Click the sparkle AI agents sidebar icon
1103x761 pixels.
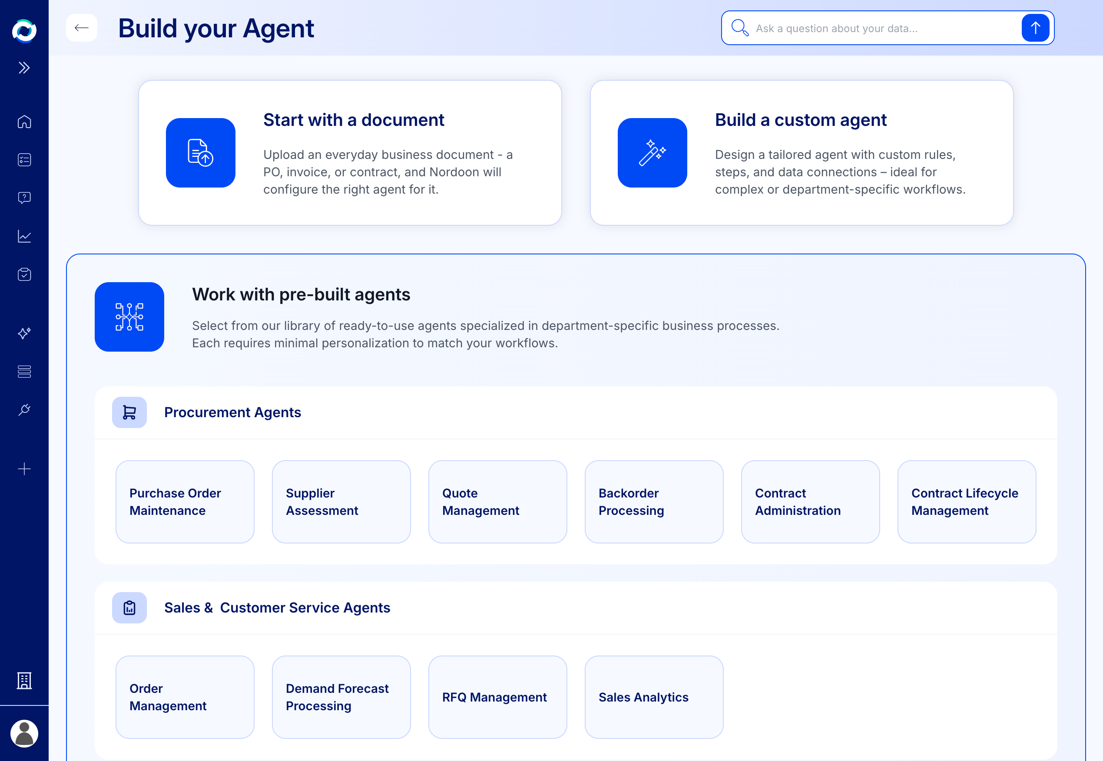click(24, 333)
